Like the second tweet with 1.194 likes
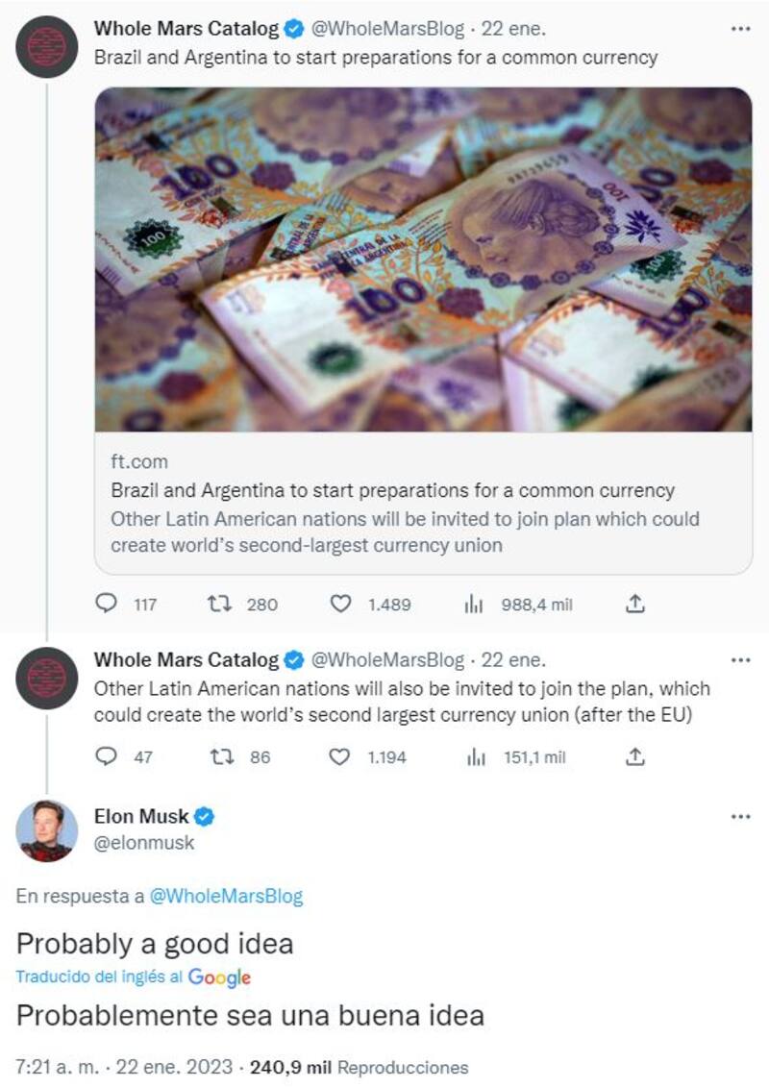This screenshot has height=1088, width=769. click(x=339, y=757)
